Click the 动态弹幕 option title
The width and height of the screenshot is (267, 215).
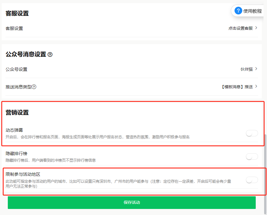[x=14, y=130]
